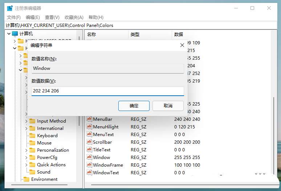Click the Scrollbar registry value icon
Screen dimensions: 281x191
point(89,142)
